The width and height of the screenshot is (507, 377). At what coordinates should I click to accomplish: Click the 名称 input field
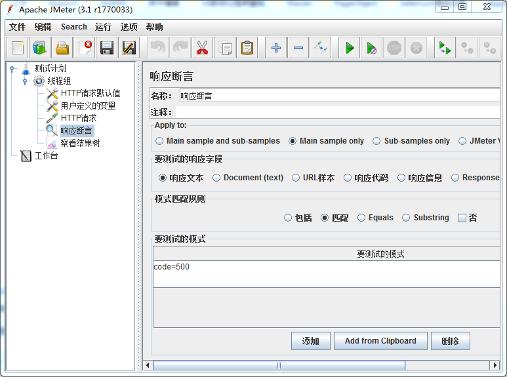point(340,96)
